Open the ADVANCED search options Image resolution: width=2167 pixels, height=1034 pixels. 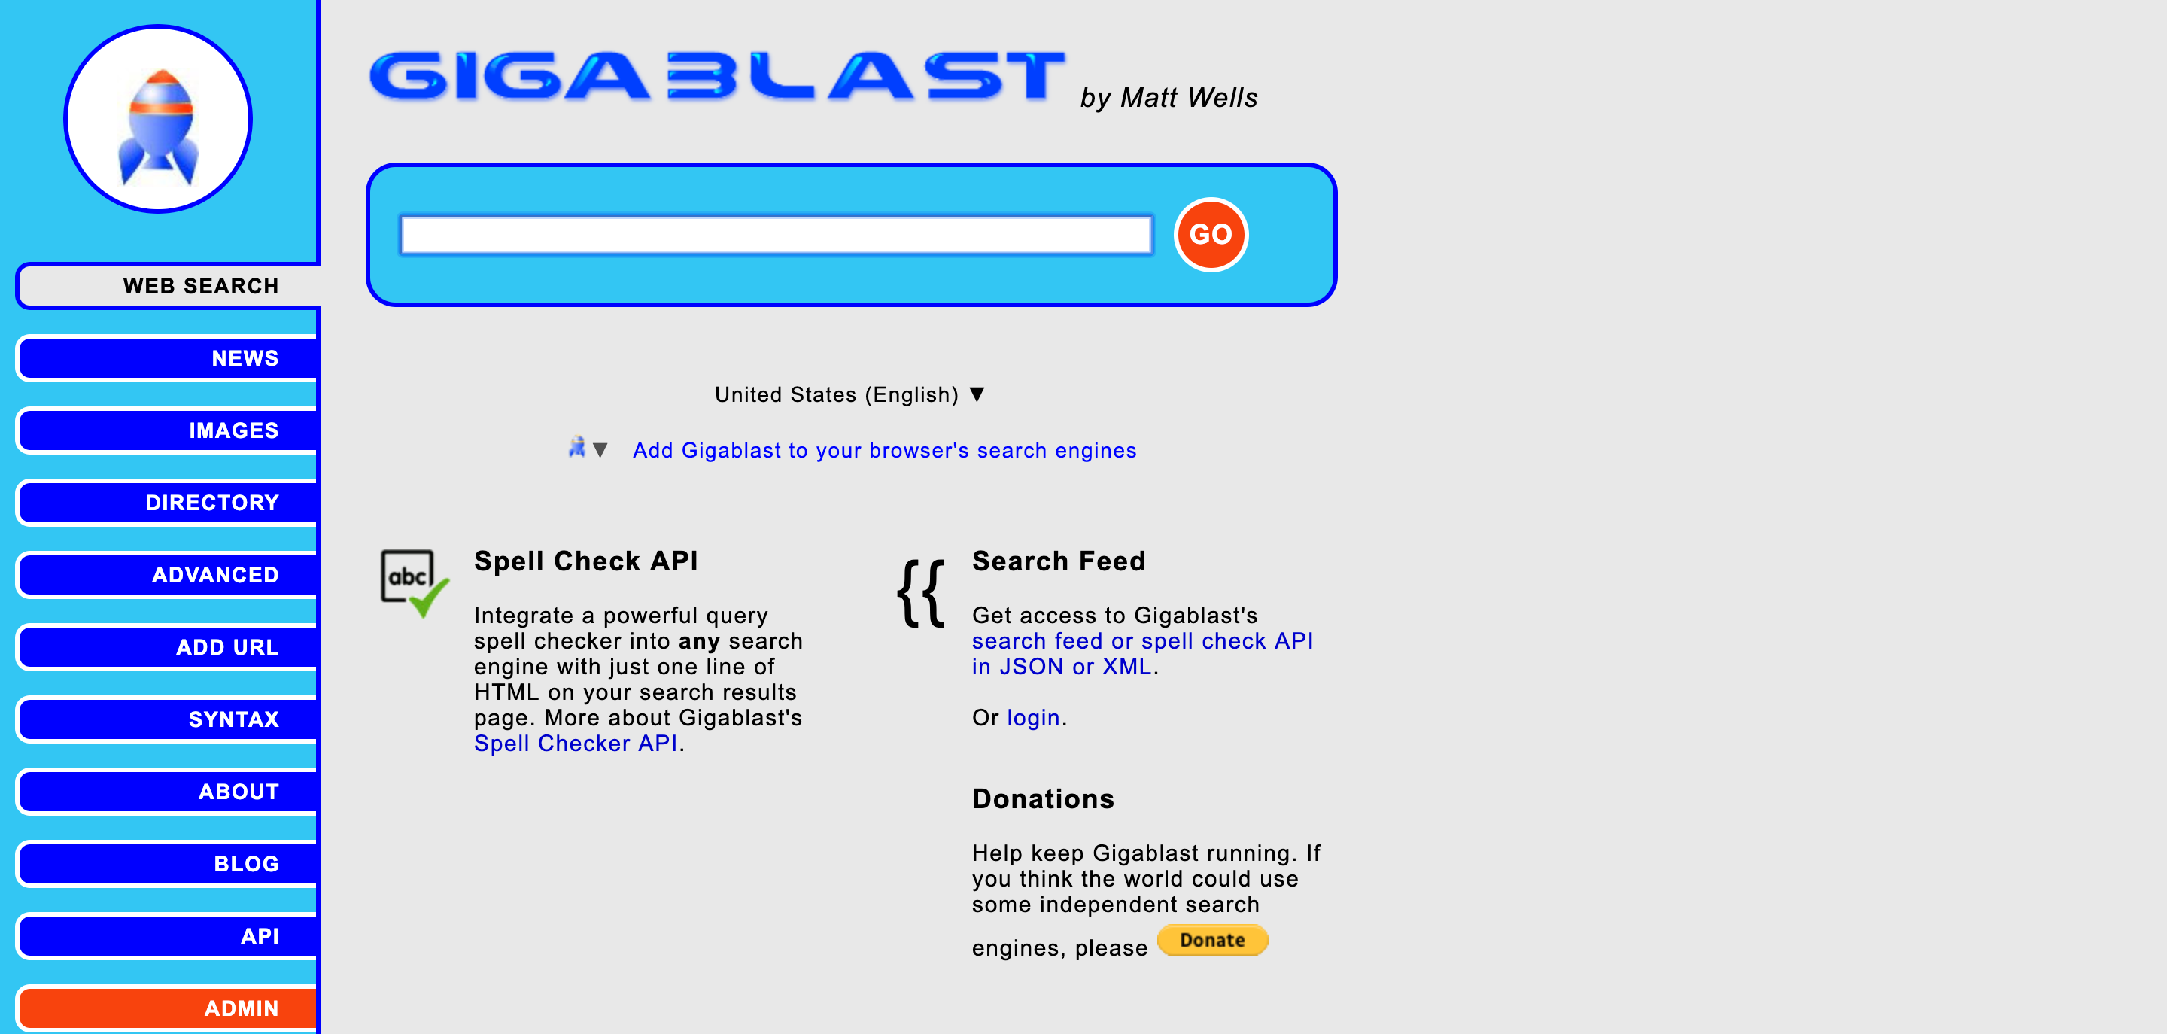216,573
